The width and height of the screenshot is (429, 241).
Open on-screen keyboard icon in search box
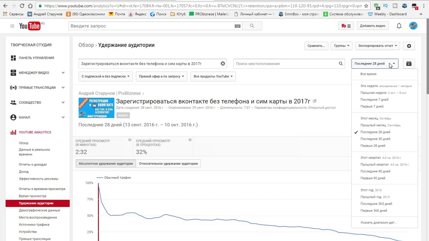tap(238, 26)
